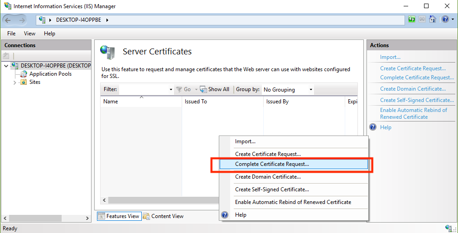458x233 pixels.
Task: Click the Import link in the Actions pane
Action: (x=390, y=57)
